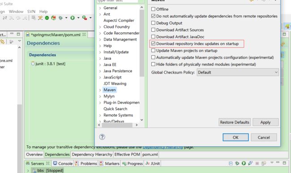Viewport: 291px width, 173px height.
Task: Click the Link with Editor icon in left panel
Action: pyautogui.click(x=2, y=41)
